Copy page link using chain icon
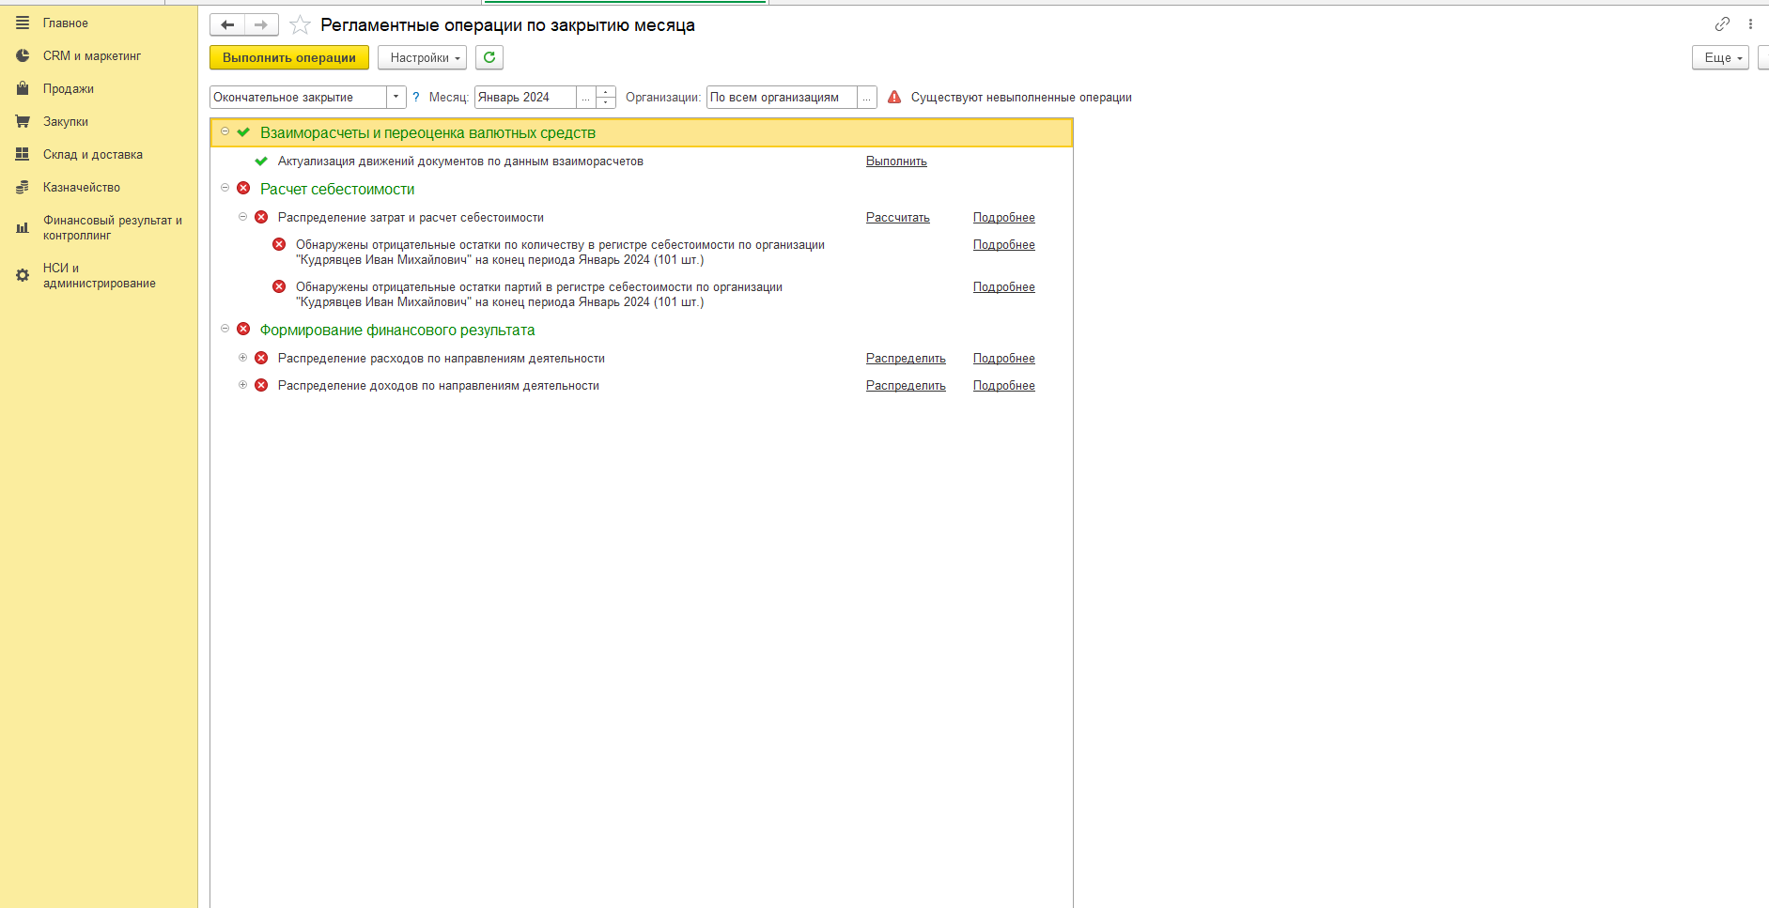The width and height of the screenshot is (1769, 908). (1721, 24)
